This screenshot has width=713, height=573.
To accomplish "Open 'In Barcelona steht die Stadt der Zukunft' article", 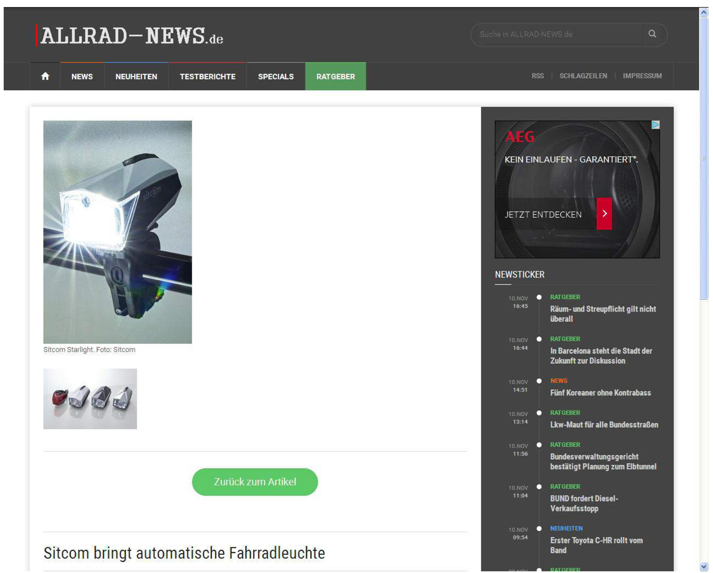I will pyautogui.click(x=601, y=356).
